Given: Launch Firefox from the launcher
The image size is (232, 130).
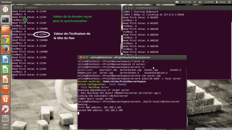Looking at the screenshot, I should tap(5, 49).
